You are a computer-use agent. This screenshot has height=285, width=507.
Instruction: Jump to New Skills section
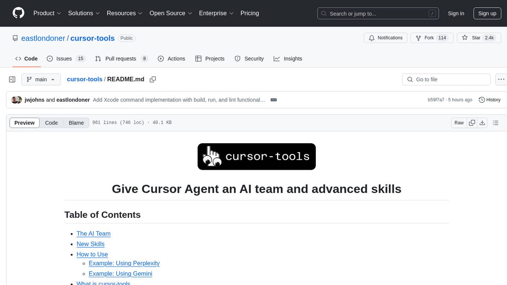(91, 244)
